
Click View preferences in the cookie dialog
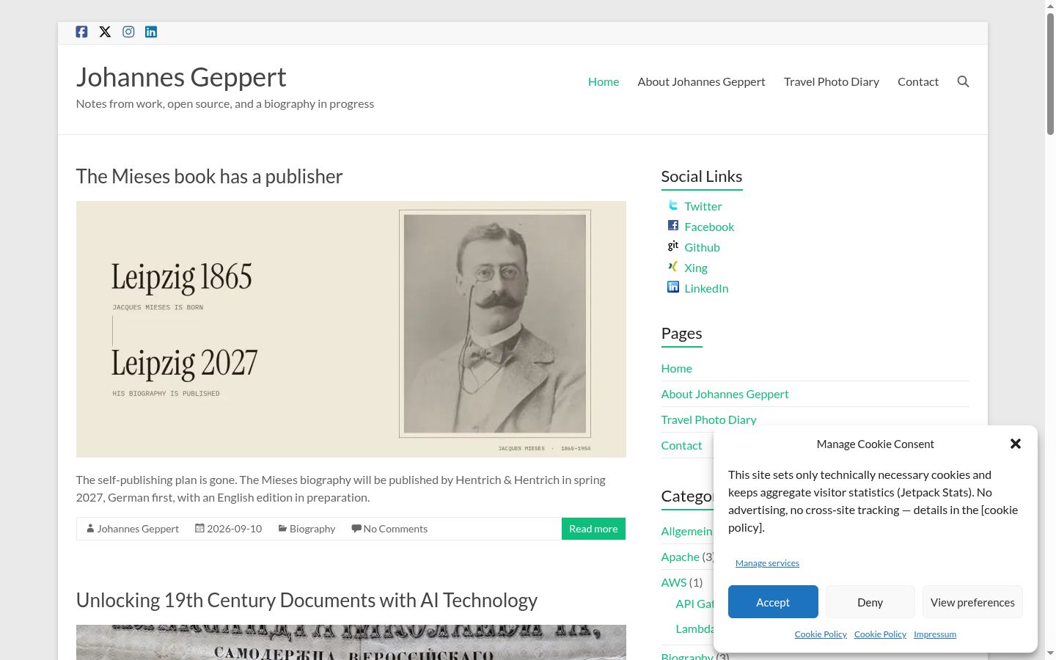[x=972, y=602]
